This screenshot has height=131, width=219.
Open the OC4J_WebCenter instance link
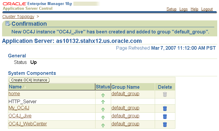(28, 124)
